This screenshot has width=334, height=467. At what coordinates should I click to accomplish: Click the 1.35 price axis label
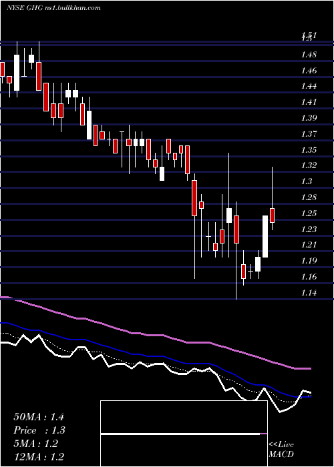pyautogui.click(x=309, y=150)
